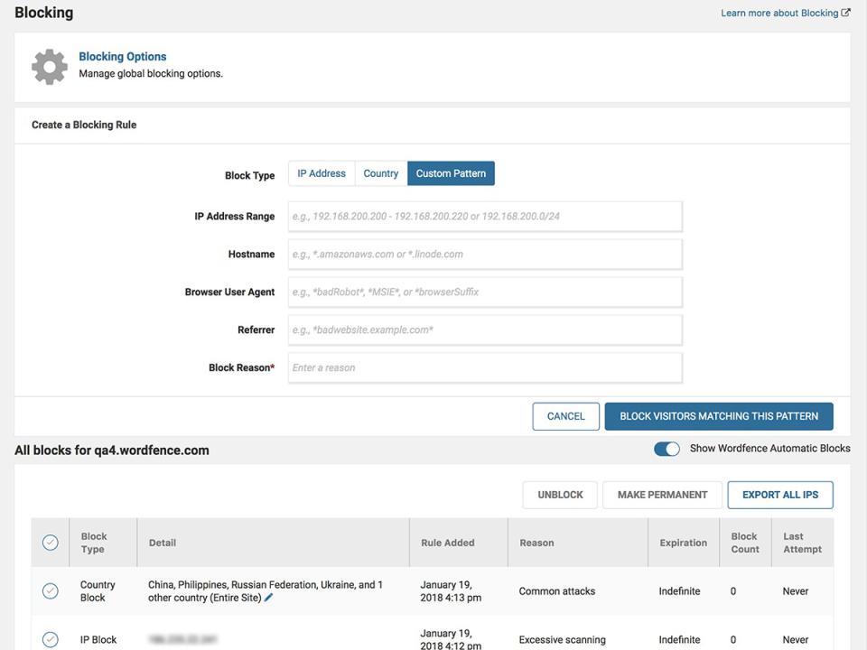Switch block type to IP Address
Viewport: 867px width, 650px height.
322,173
